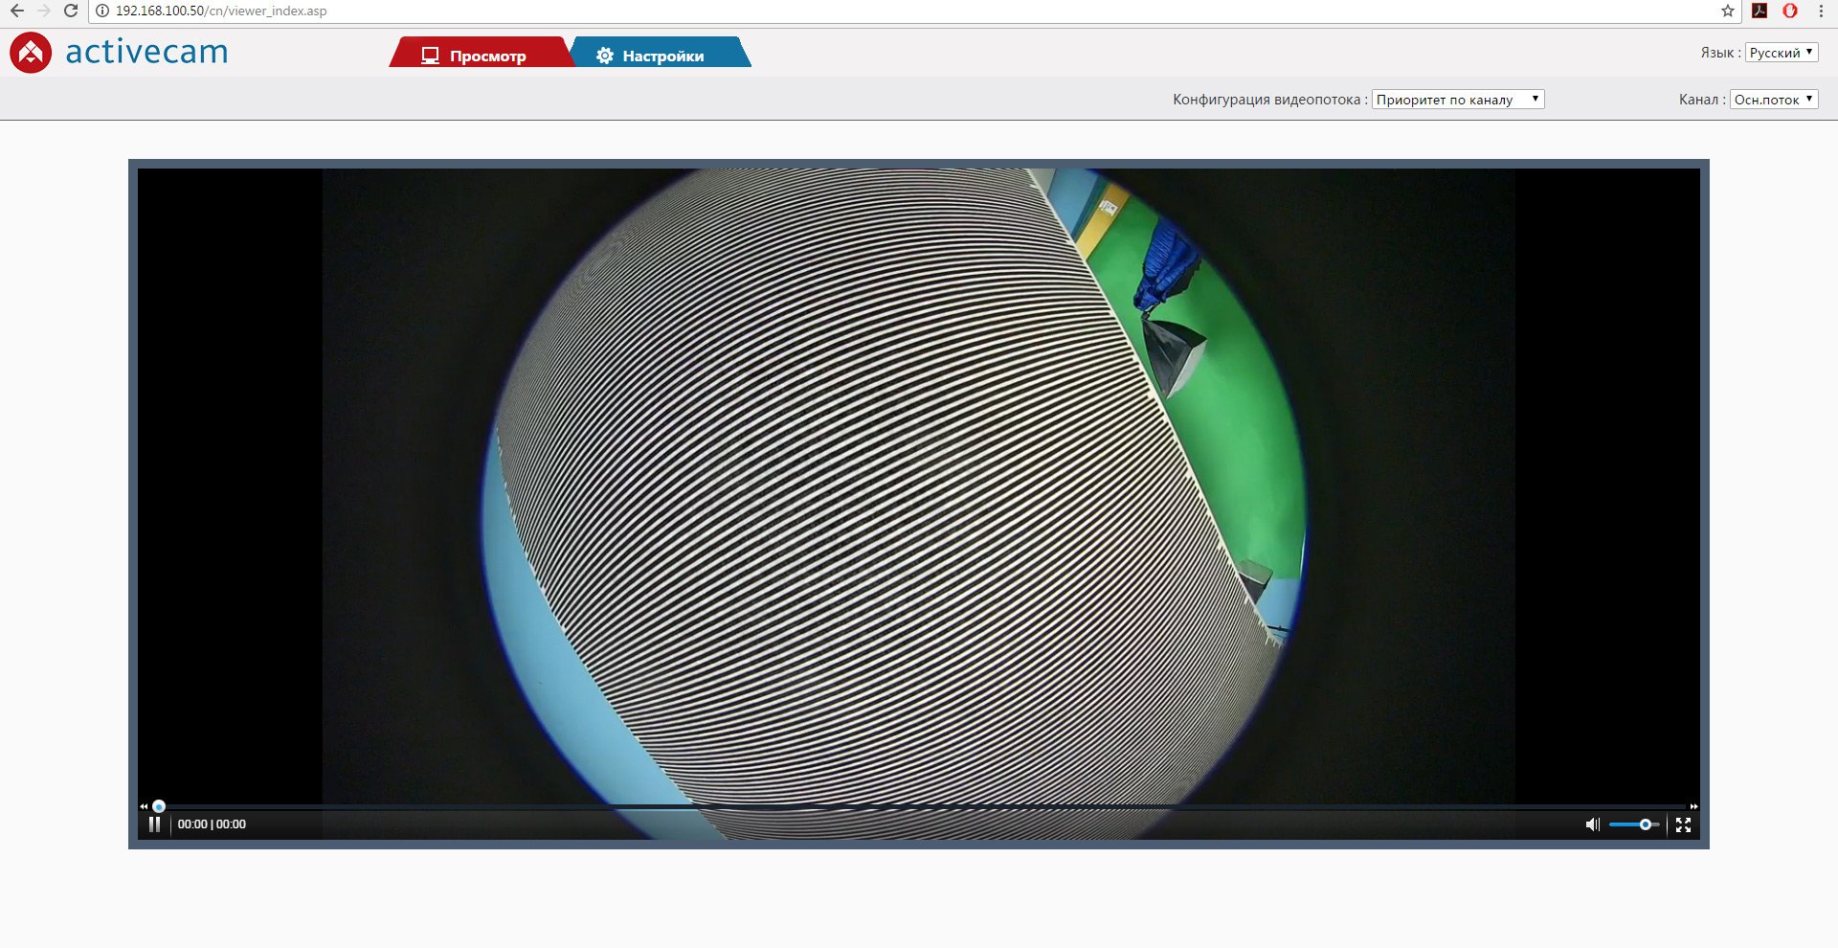Go back in browser history
This screenshot has width=1838, height=948.
[x=16, y=11]
